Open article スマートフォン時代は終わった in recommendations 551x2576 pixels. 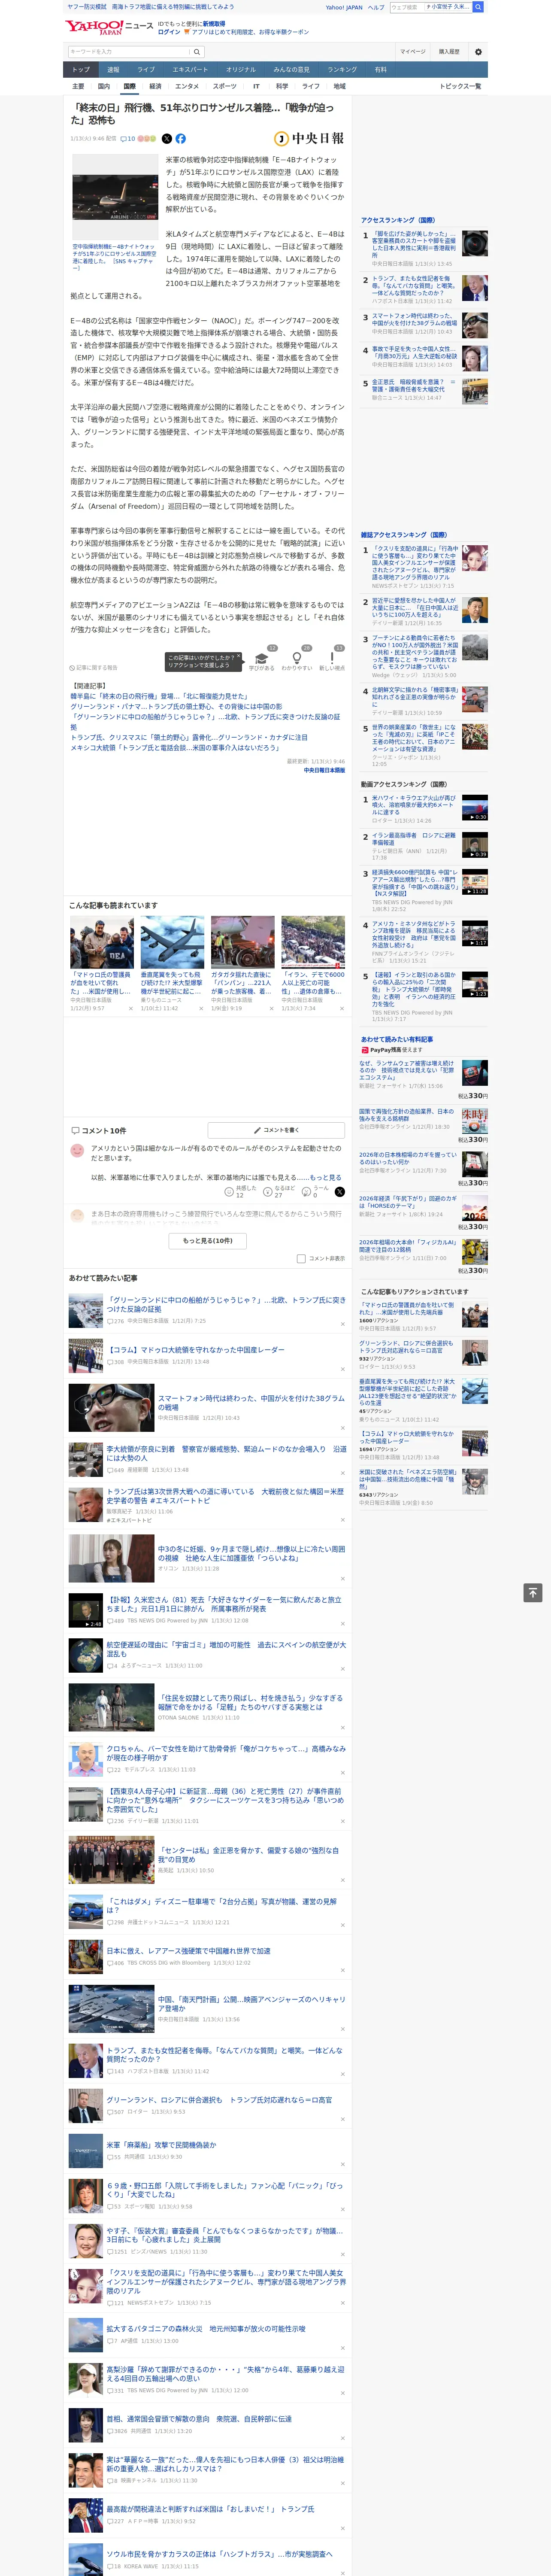point(250,1402)
